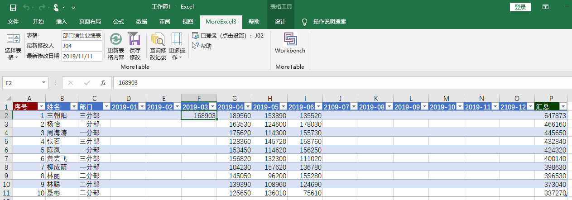This screenshot has width=572, height=200.
Task: Click the Undo arrow icon
Action: [x=27, y=7]
